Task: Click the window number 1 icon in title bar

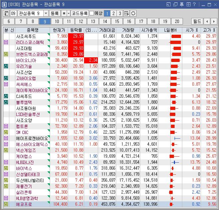Action: tap(4, 5)
